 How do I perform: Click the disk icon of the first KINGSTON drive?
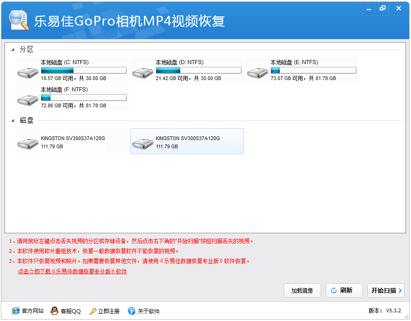[x=28, y=142]
